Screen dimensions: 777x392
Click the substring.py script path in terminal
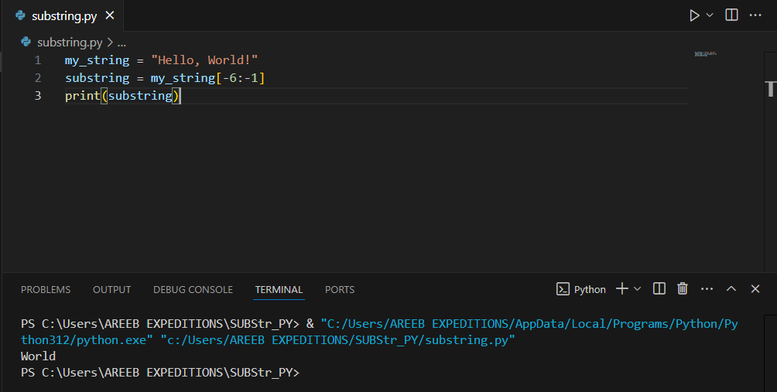point(337,340)
